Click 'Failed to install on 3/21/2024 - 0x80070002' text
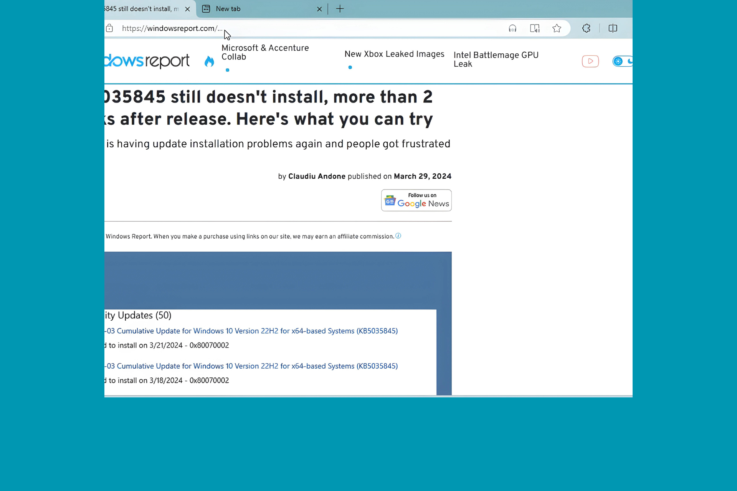The width and height of the screenshot is (737, 491). [167, 345]
